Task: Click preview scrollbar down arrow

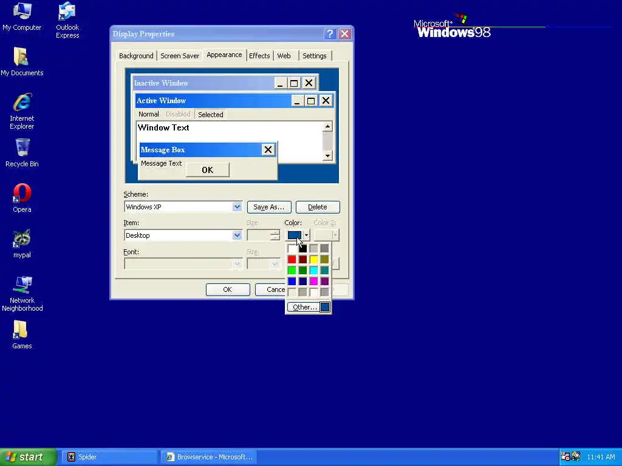Action: [327, 156]
